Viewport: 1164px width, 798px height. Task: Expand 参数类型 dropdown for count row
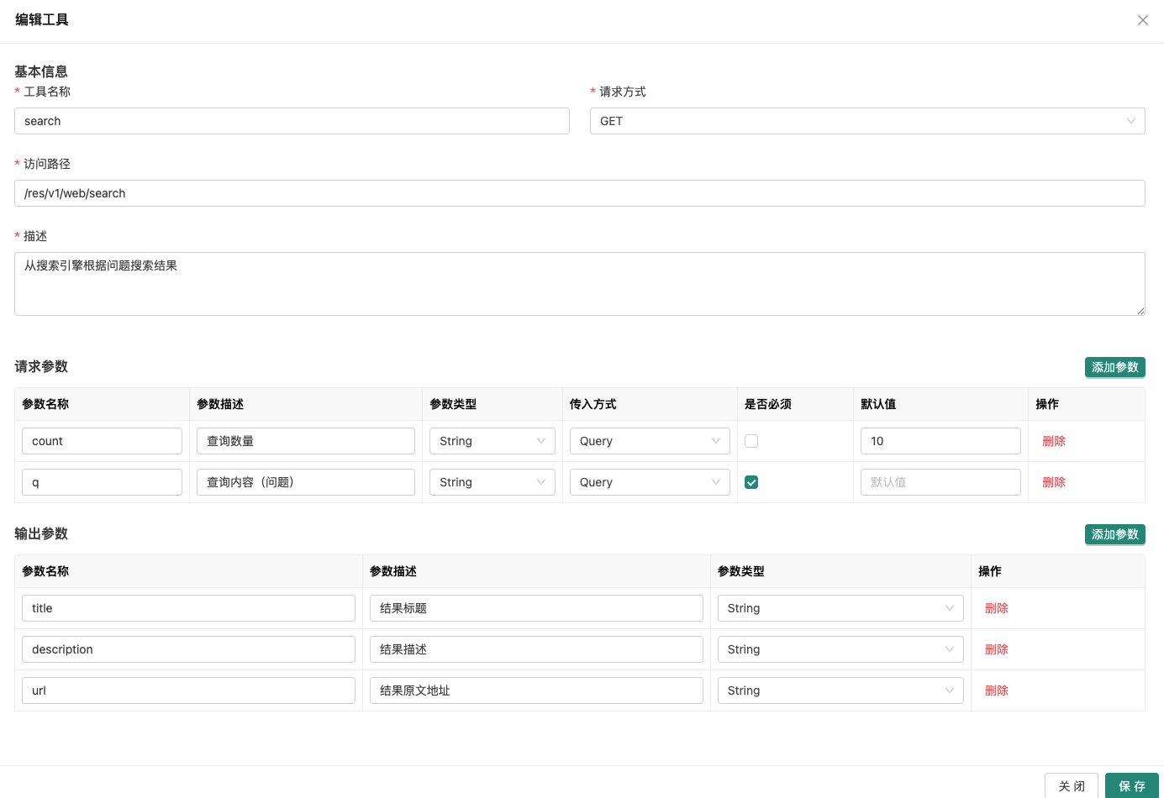tap(492, 441)
